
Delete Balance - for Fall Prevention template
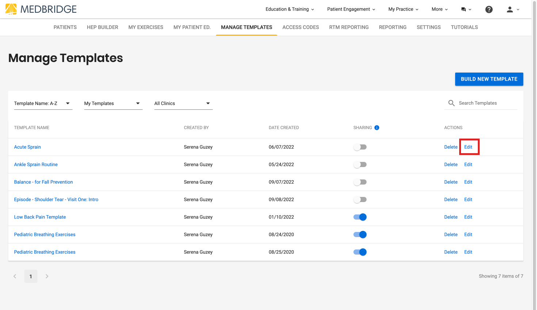click(451, 182)
